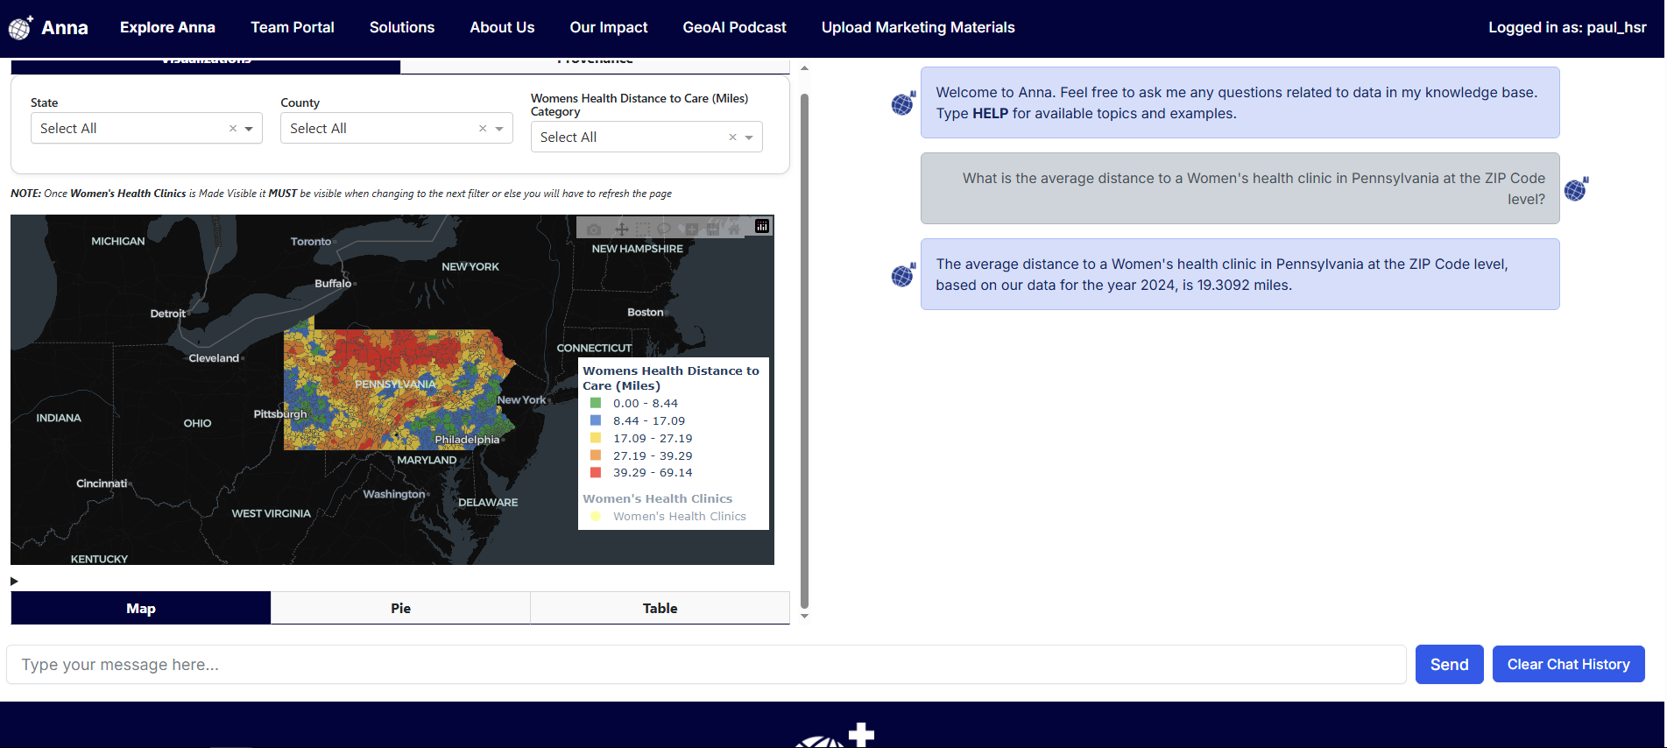
Task: Click the Plotly logo icon on map
Action: (x=762, y=227)
